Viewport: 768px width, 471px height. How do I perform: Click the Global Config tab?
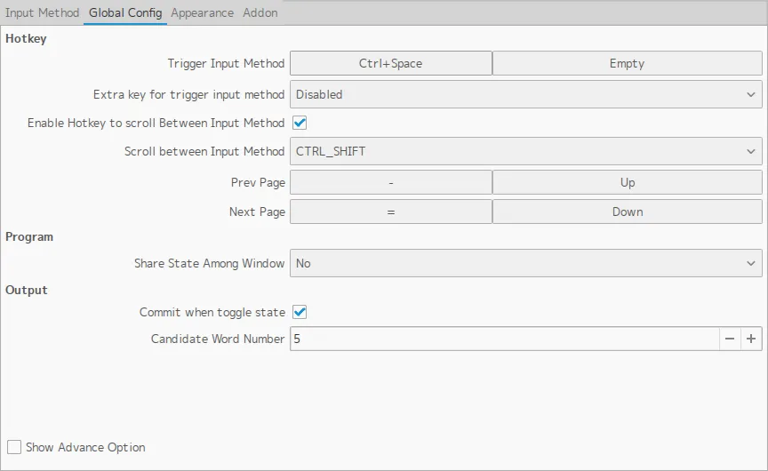click(x=125, y=13)
